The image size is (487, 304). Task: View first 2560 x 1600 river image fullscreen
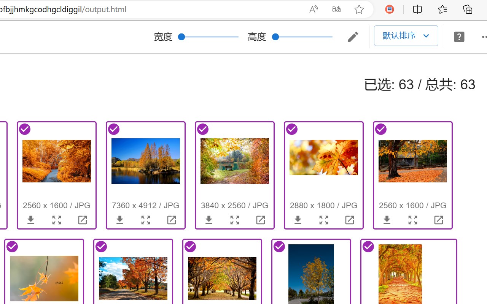[57, 220]
